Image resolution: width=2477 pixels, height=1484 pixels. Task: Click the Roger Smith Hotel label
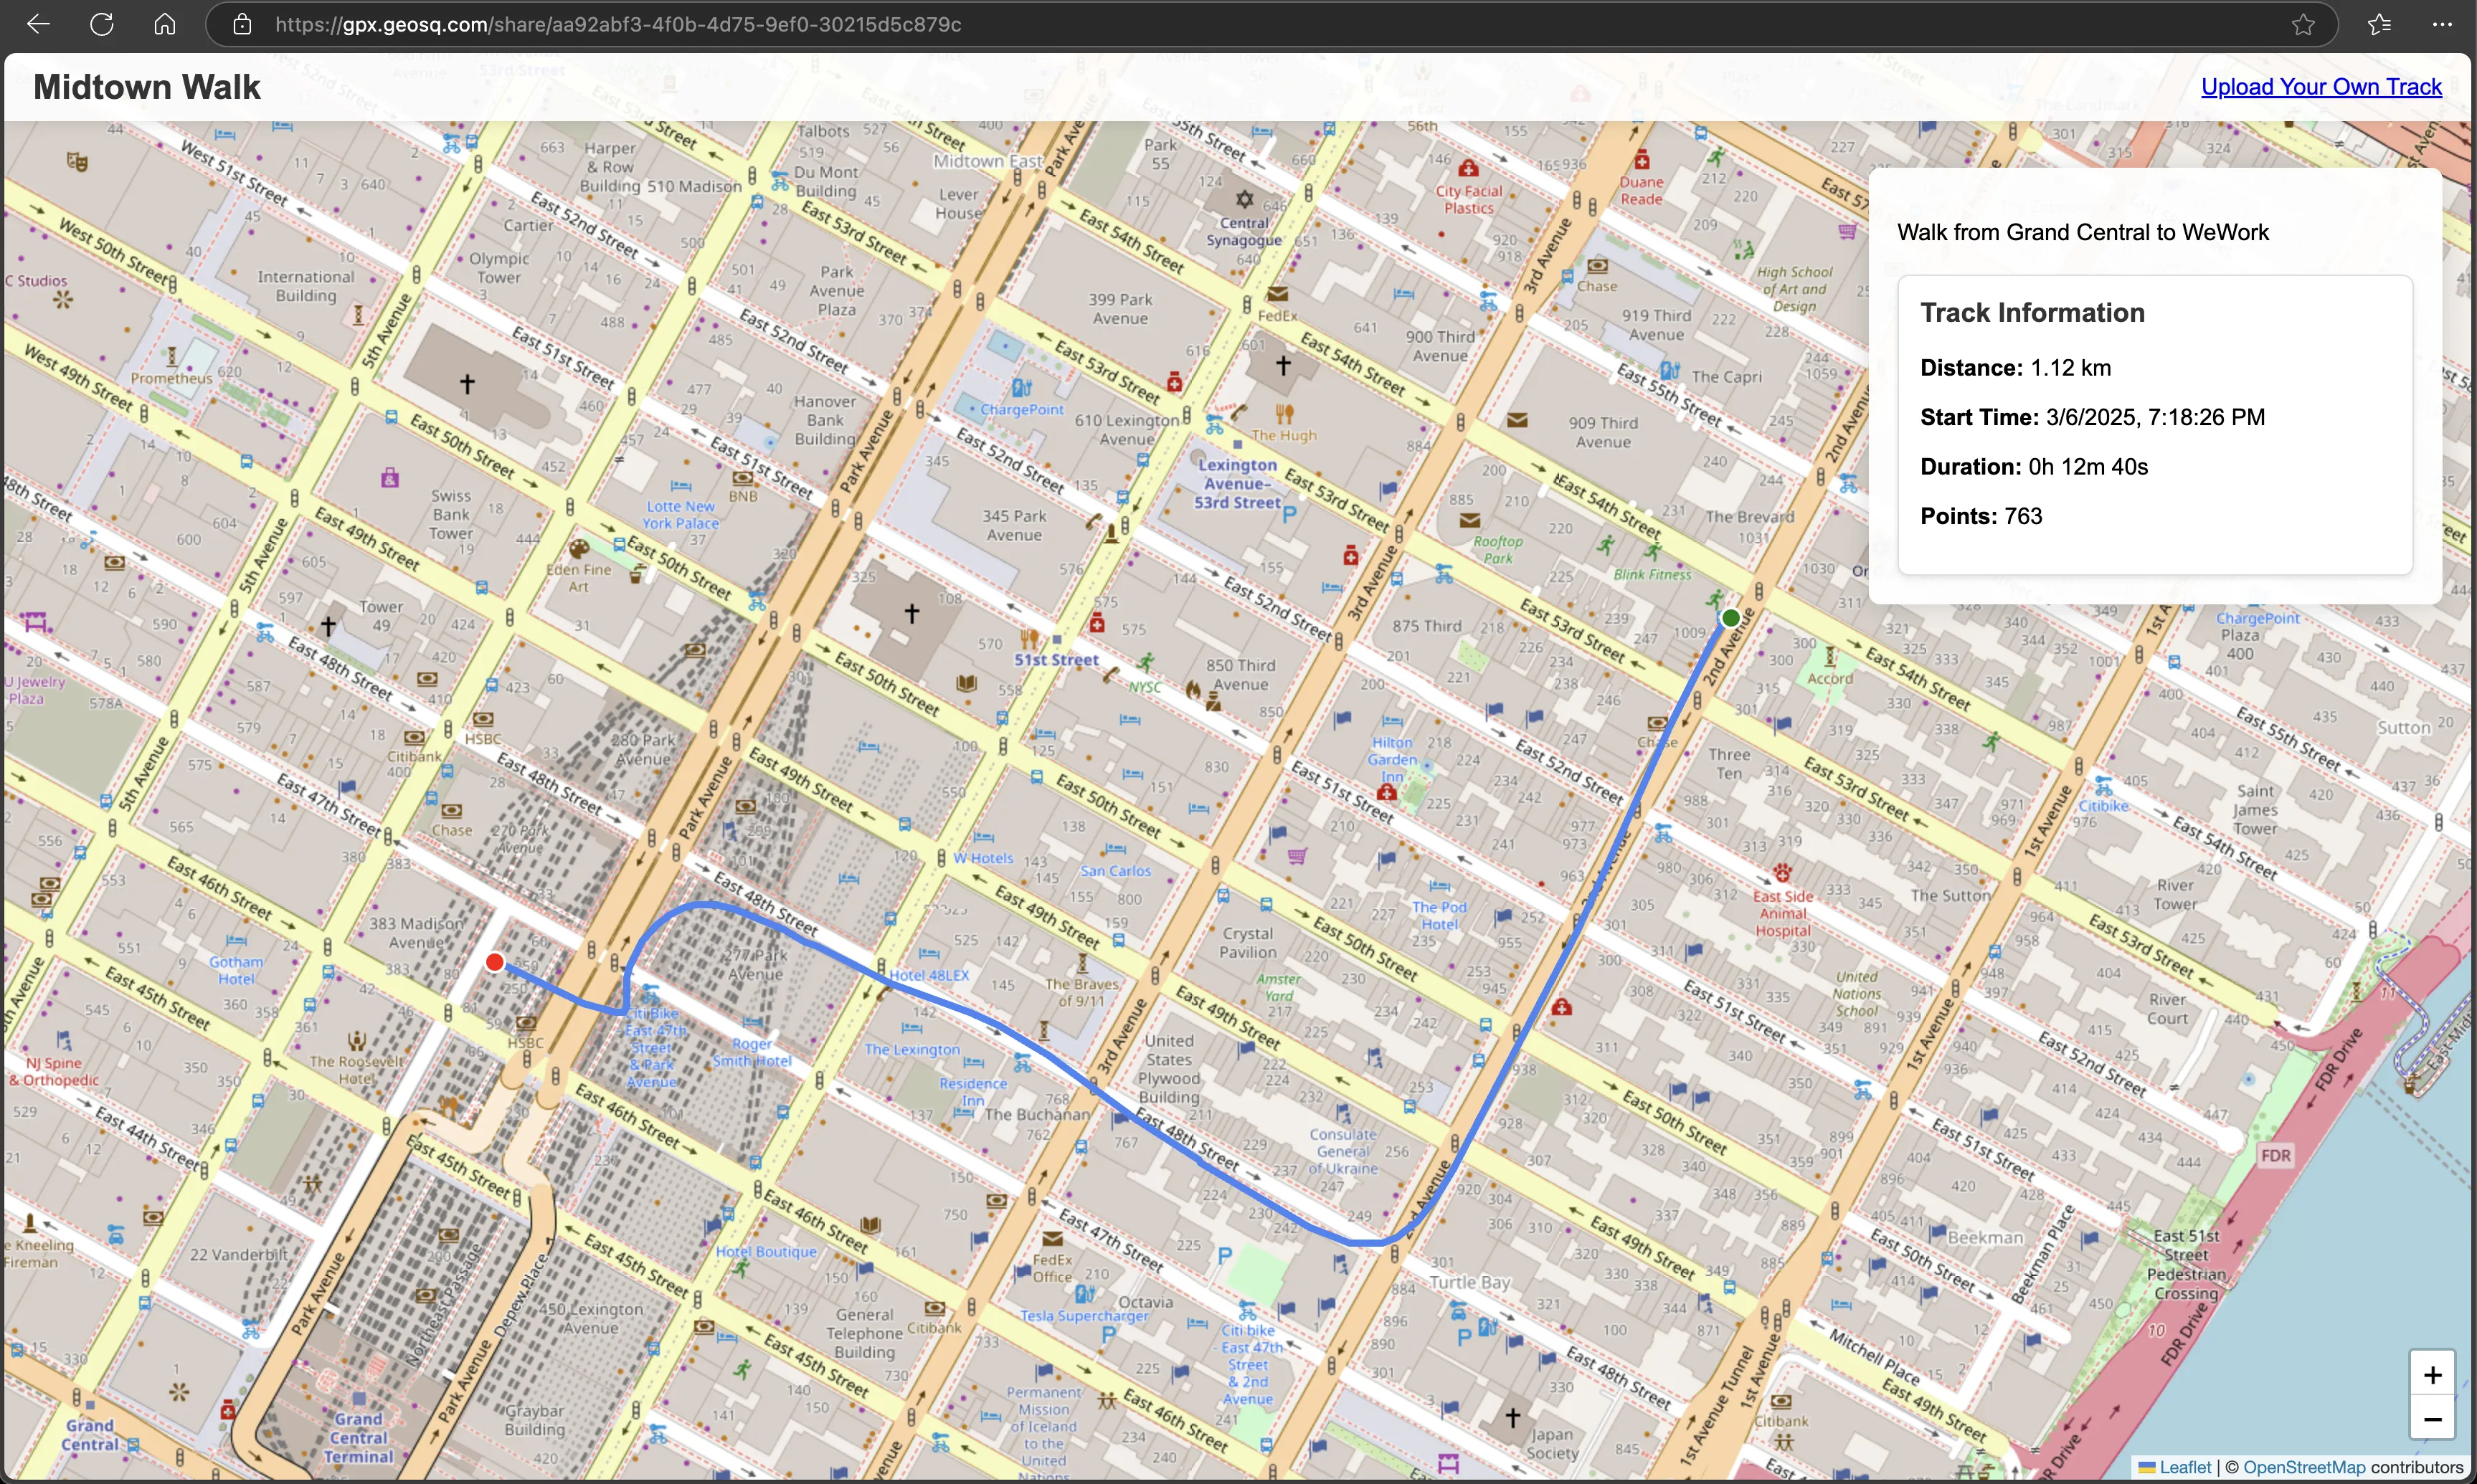(752, 1052)
